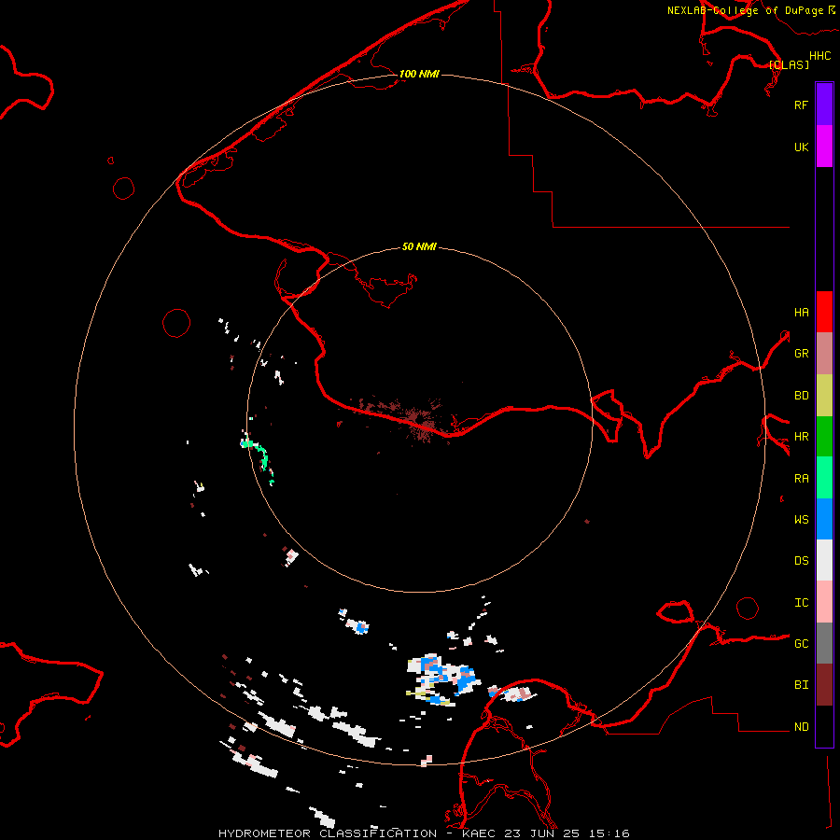Click the RF purple legend swatch

coord(824,105)
